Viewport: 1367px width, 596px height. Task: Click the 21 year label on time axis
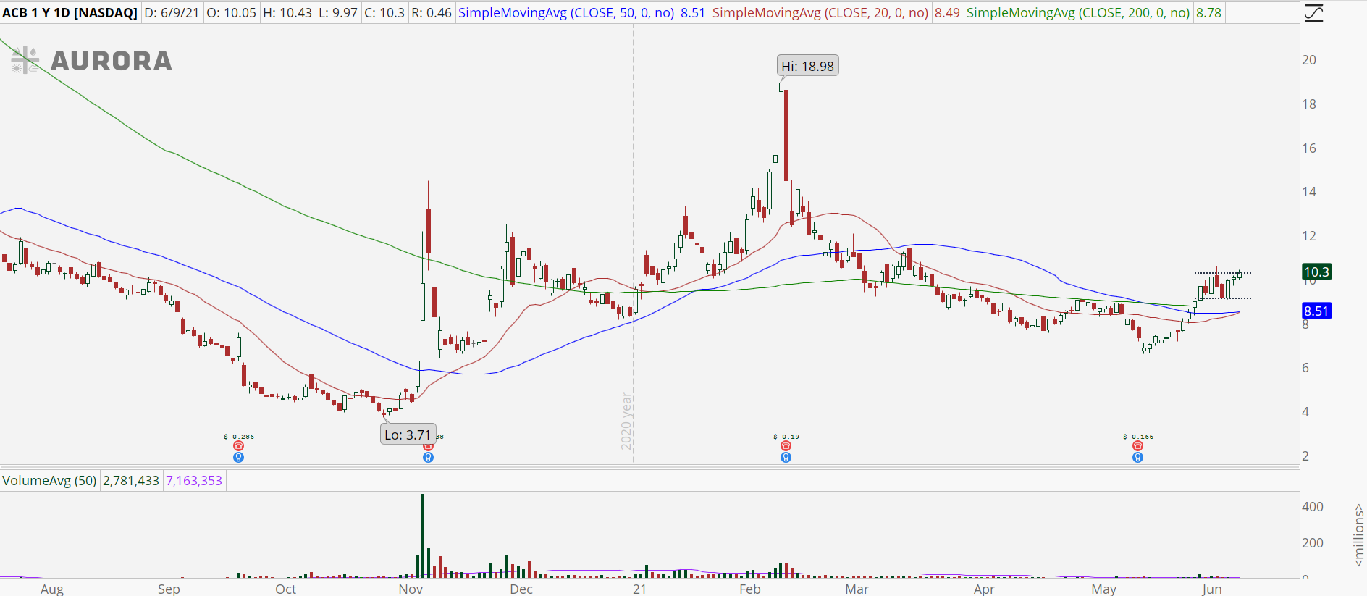click(x=639, y=589)
